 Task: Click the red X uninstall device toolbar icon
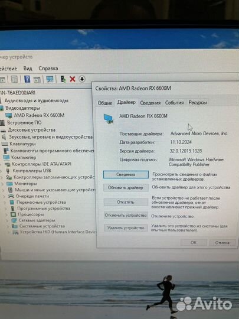pos(73,79)
